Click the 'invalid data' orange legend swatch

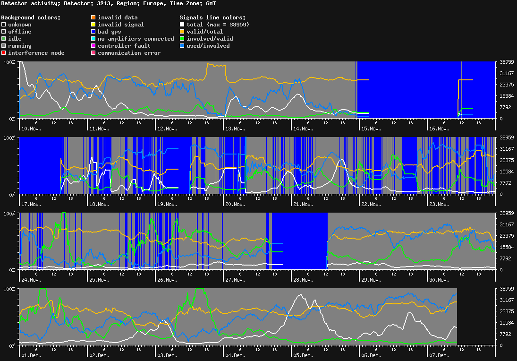click(x=93, y=17)
